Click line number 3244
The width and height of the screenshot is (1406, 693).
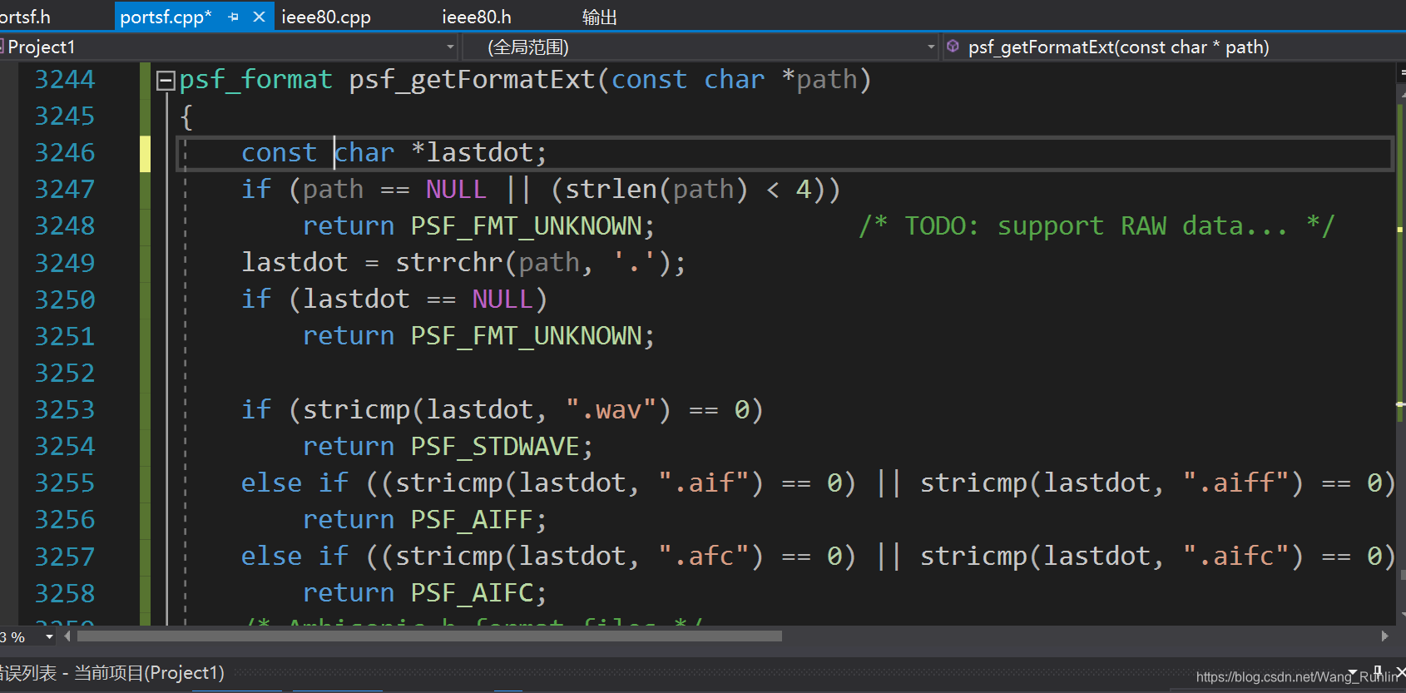(65, 80)
